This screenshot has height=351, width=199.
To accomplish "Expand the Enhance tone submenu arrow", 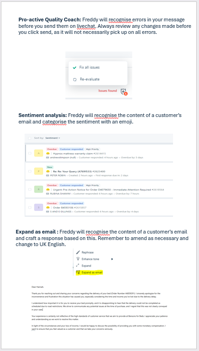I will coord(112,259).
